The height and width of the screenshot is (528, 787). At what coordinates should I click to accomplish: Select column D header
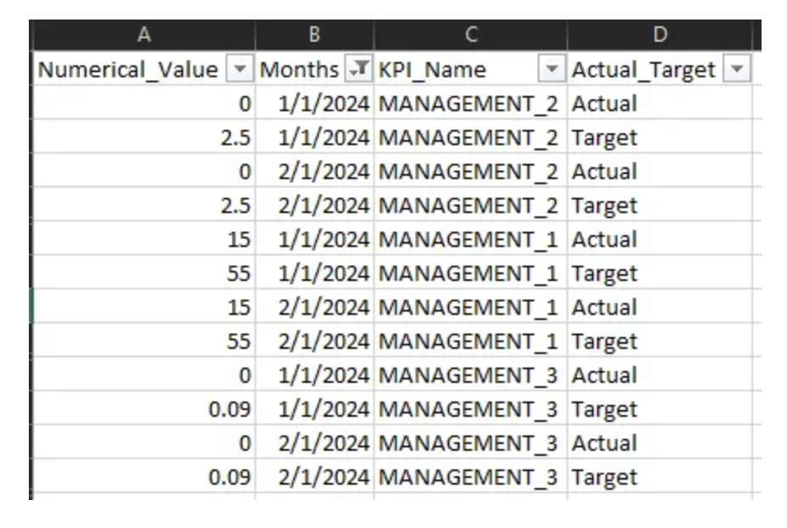(x=660, y=34)
